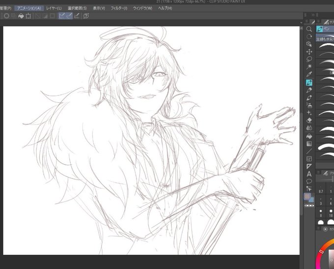Choose brush size 8 preset
Screen dimensions: 334x269
[321, 213]
